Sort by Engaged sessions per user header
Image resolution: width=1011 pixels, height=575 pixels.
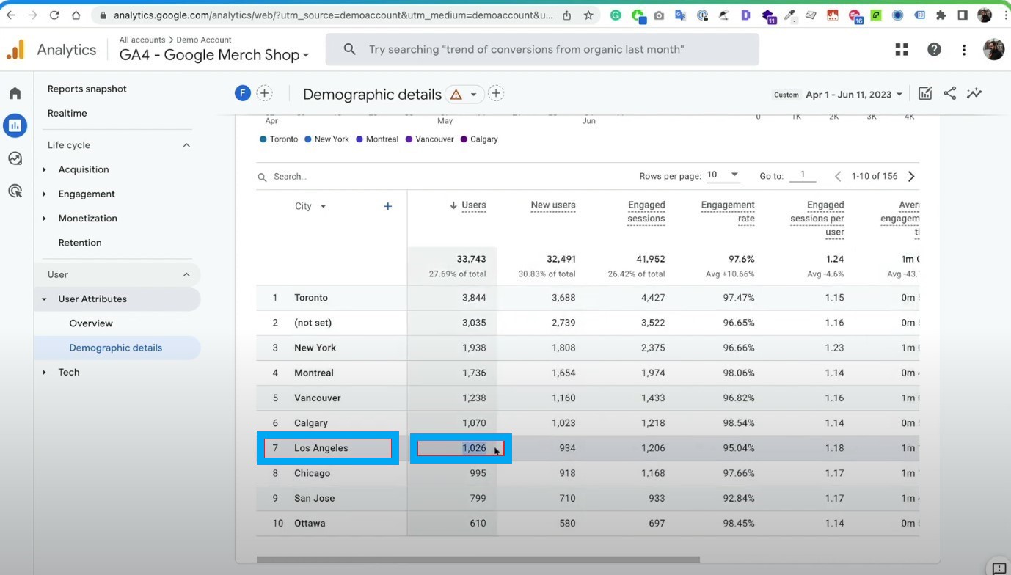(817, 219)
